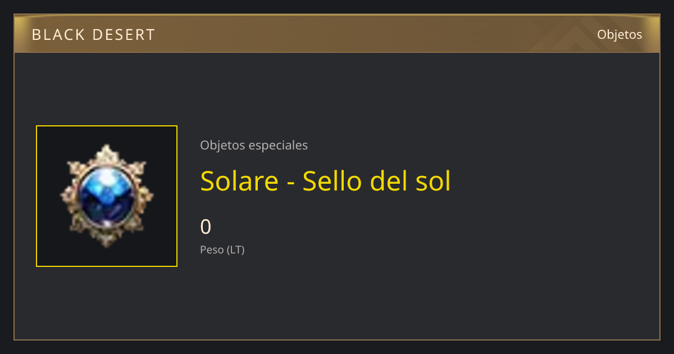The height and width of the screenshot is (354, 674).
Task: Click the golden header banner
Action: tap(337, 34)
